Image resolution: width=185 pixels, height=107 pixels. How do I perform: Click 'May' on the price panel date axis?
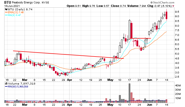[110, 80]
